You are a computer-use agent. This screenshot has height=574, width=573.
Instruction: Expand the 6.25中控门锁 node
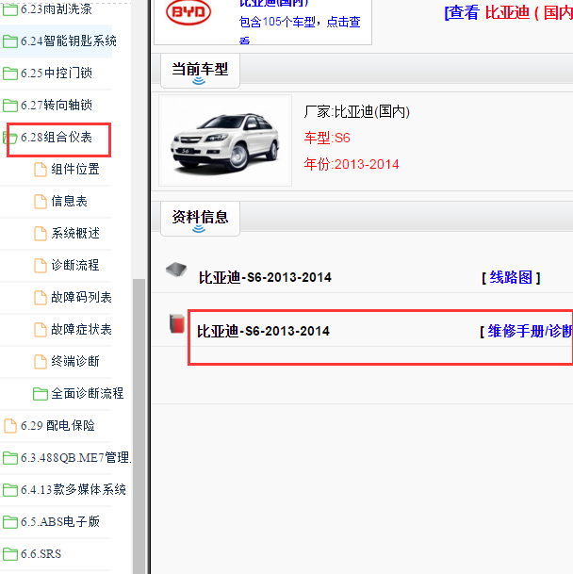tap(56, 73)
